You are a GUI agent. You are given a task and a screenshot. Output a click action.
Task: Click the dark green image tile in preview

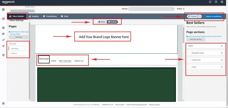(x=106, y=85)
